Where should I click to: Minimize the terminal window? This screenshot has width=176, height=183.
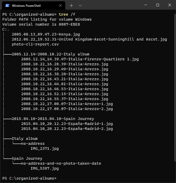click(146, 5)
